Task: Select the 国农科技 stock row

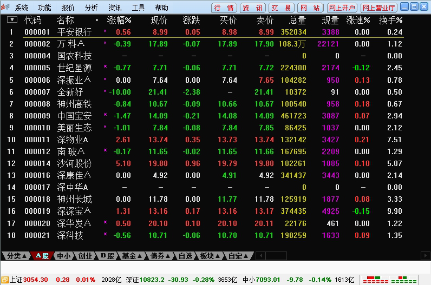Action: tap(205, 56)
